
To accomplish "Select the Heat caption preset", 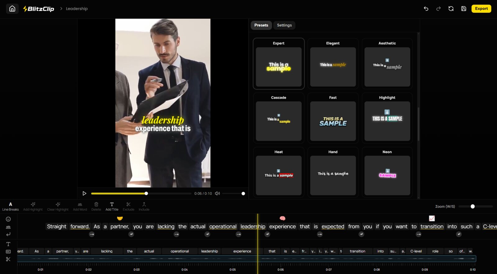I will coord(279,172).
